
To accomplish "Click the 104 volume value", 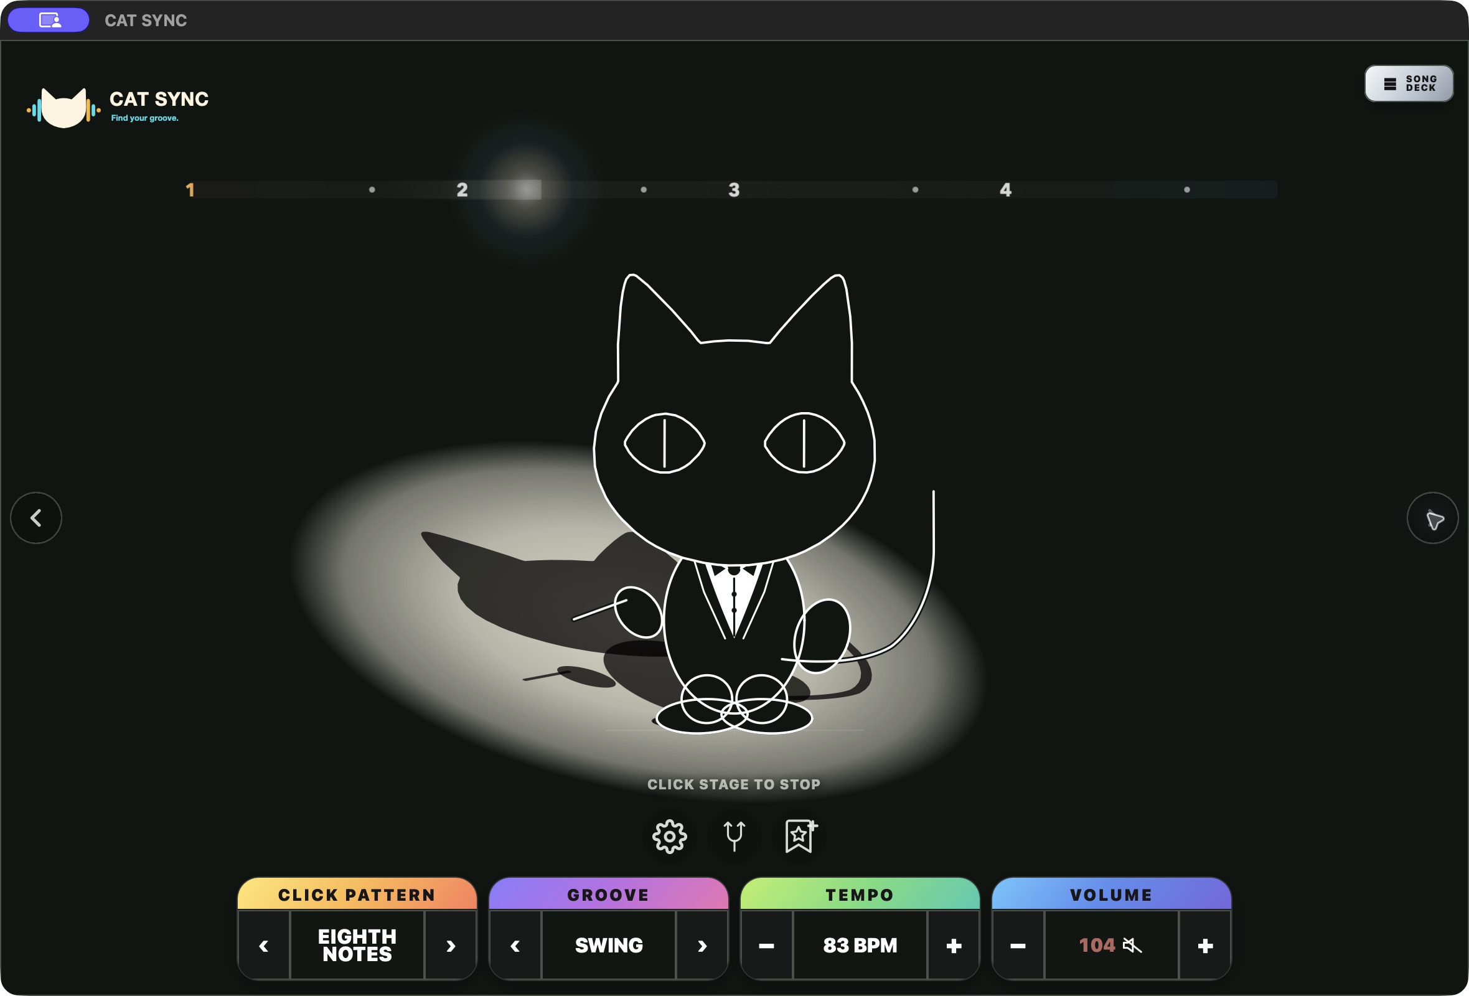I will click(x=1097, y=946).
